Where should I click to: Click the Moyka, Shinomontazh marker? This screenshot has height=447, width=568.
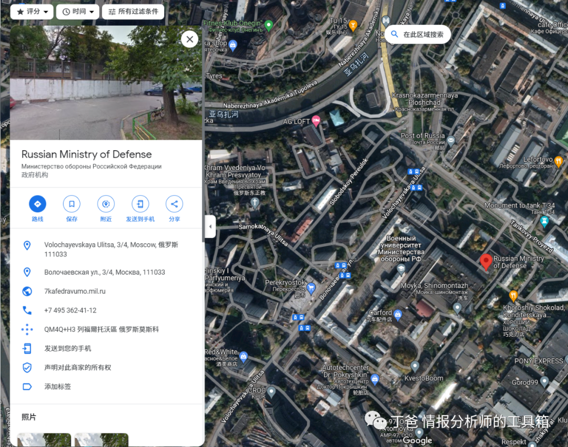457,308
